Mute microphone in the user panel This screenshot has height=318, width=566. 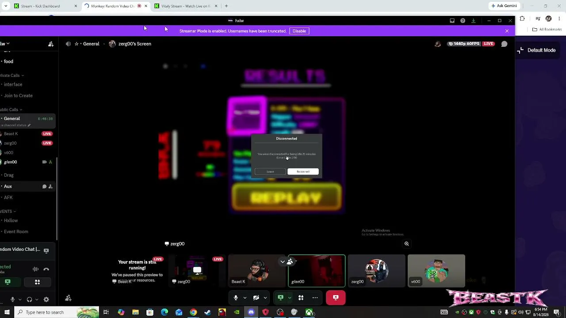(12, 299)
